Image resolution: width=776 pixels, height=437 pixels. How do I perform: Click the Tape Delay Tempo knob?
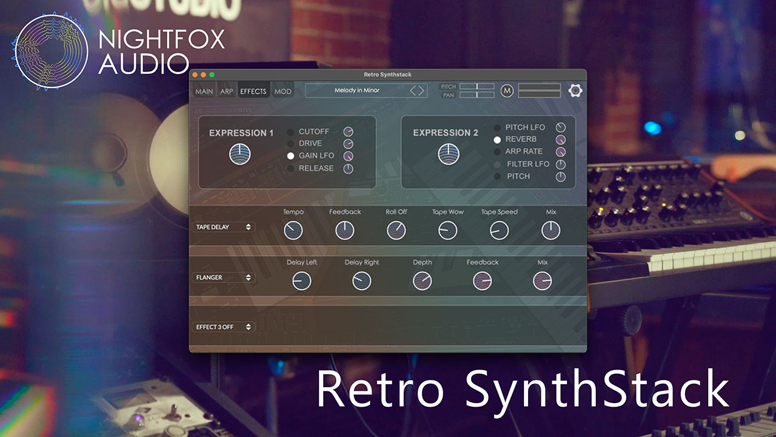click(293, 230)
